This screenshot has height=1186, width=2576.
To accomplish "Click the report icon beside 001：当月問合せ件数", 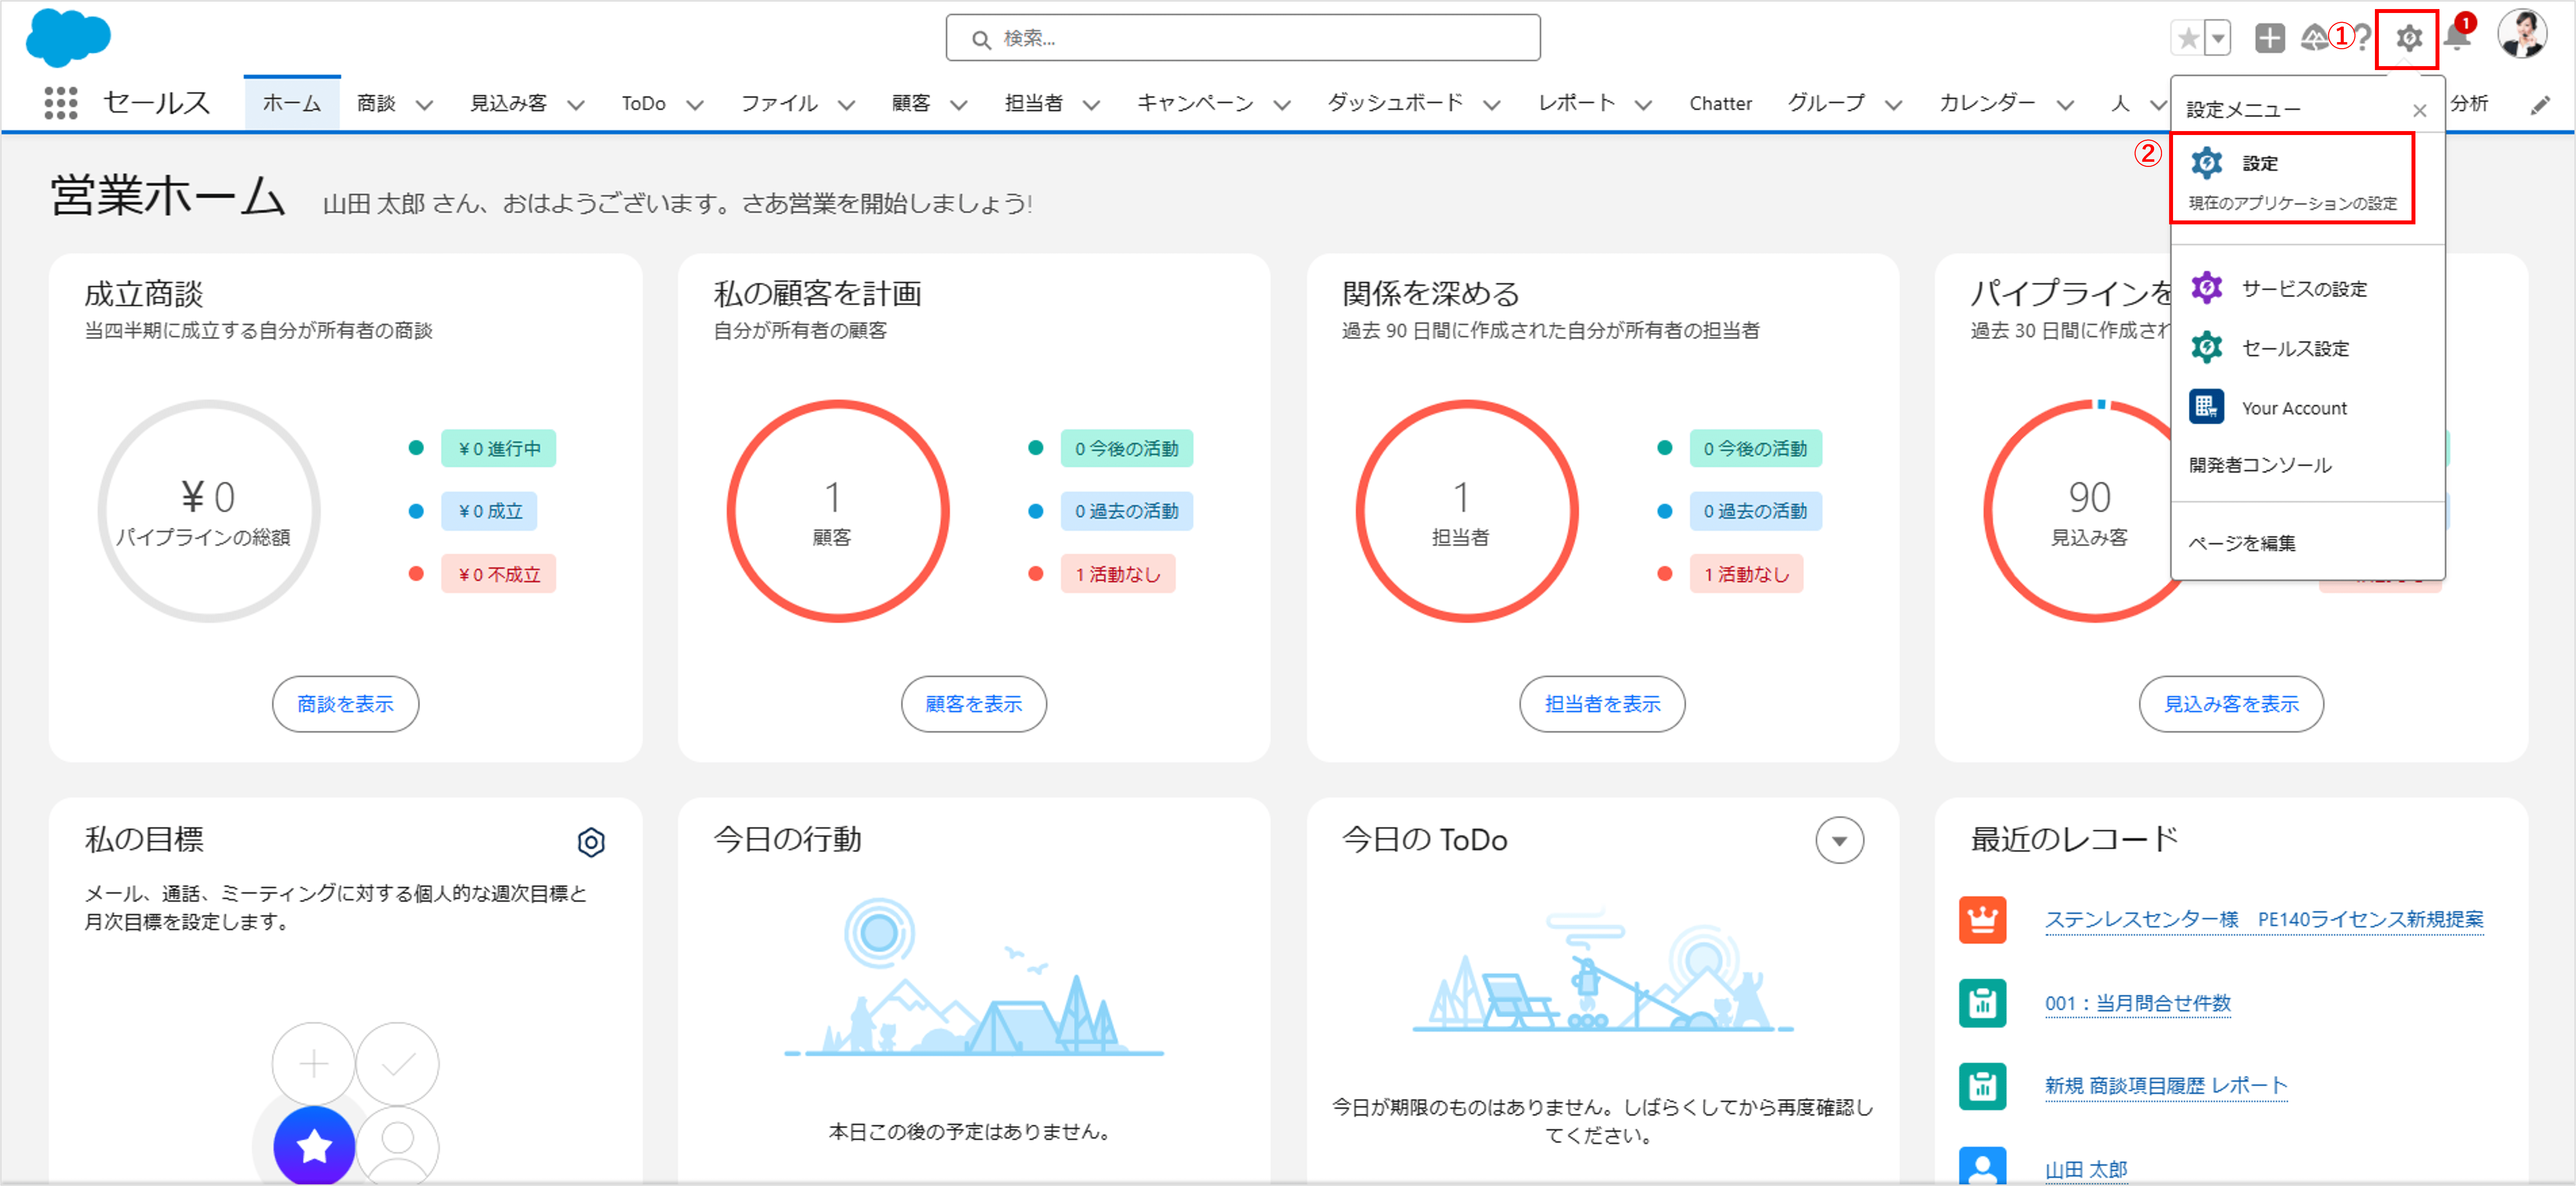I will click(x=1983, y=1003).
